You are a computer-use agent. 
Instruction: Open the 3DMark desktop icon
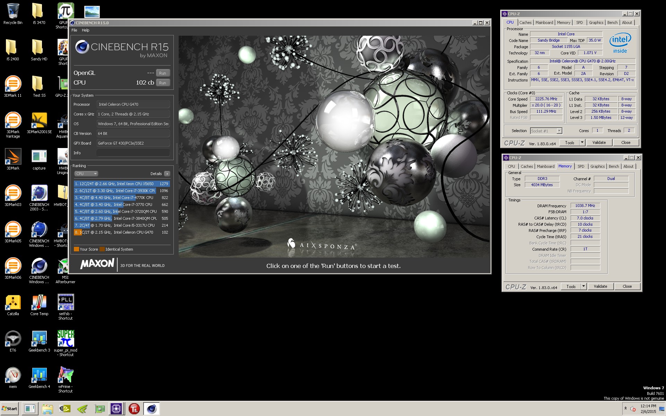(x=13, y=159)
